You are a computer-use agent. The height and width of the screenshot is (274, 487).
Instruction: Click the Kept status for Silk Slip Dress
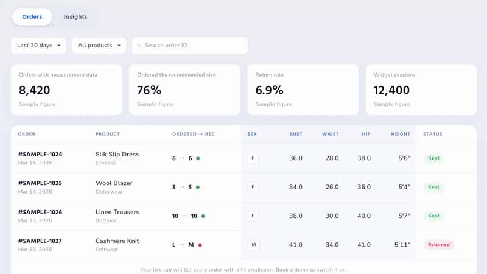coord(433,158)
